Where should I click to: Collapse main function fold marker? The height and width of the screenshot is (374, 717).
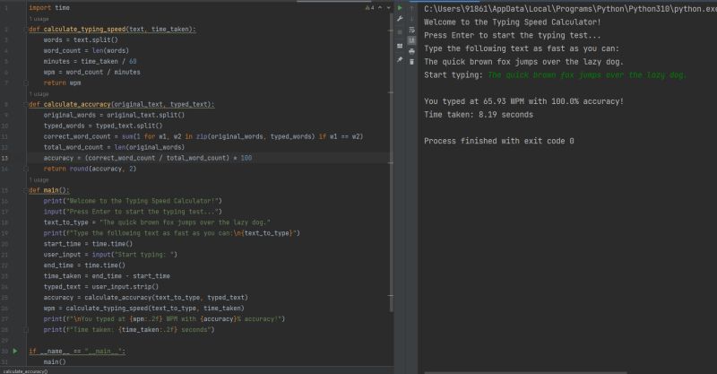(26, 190)
